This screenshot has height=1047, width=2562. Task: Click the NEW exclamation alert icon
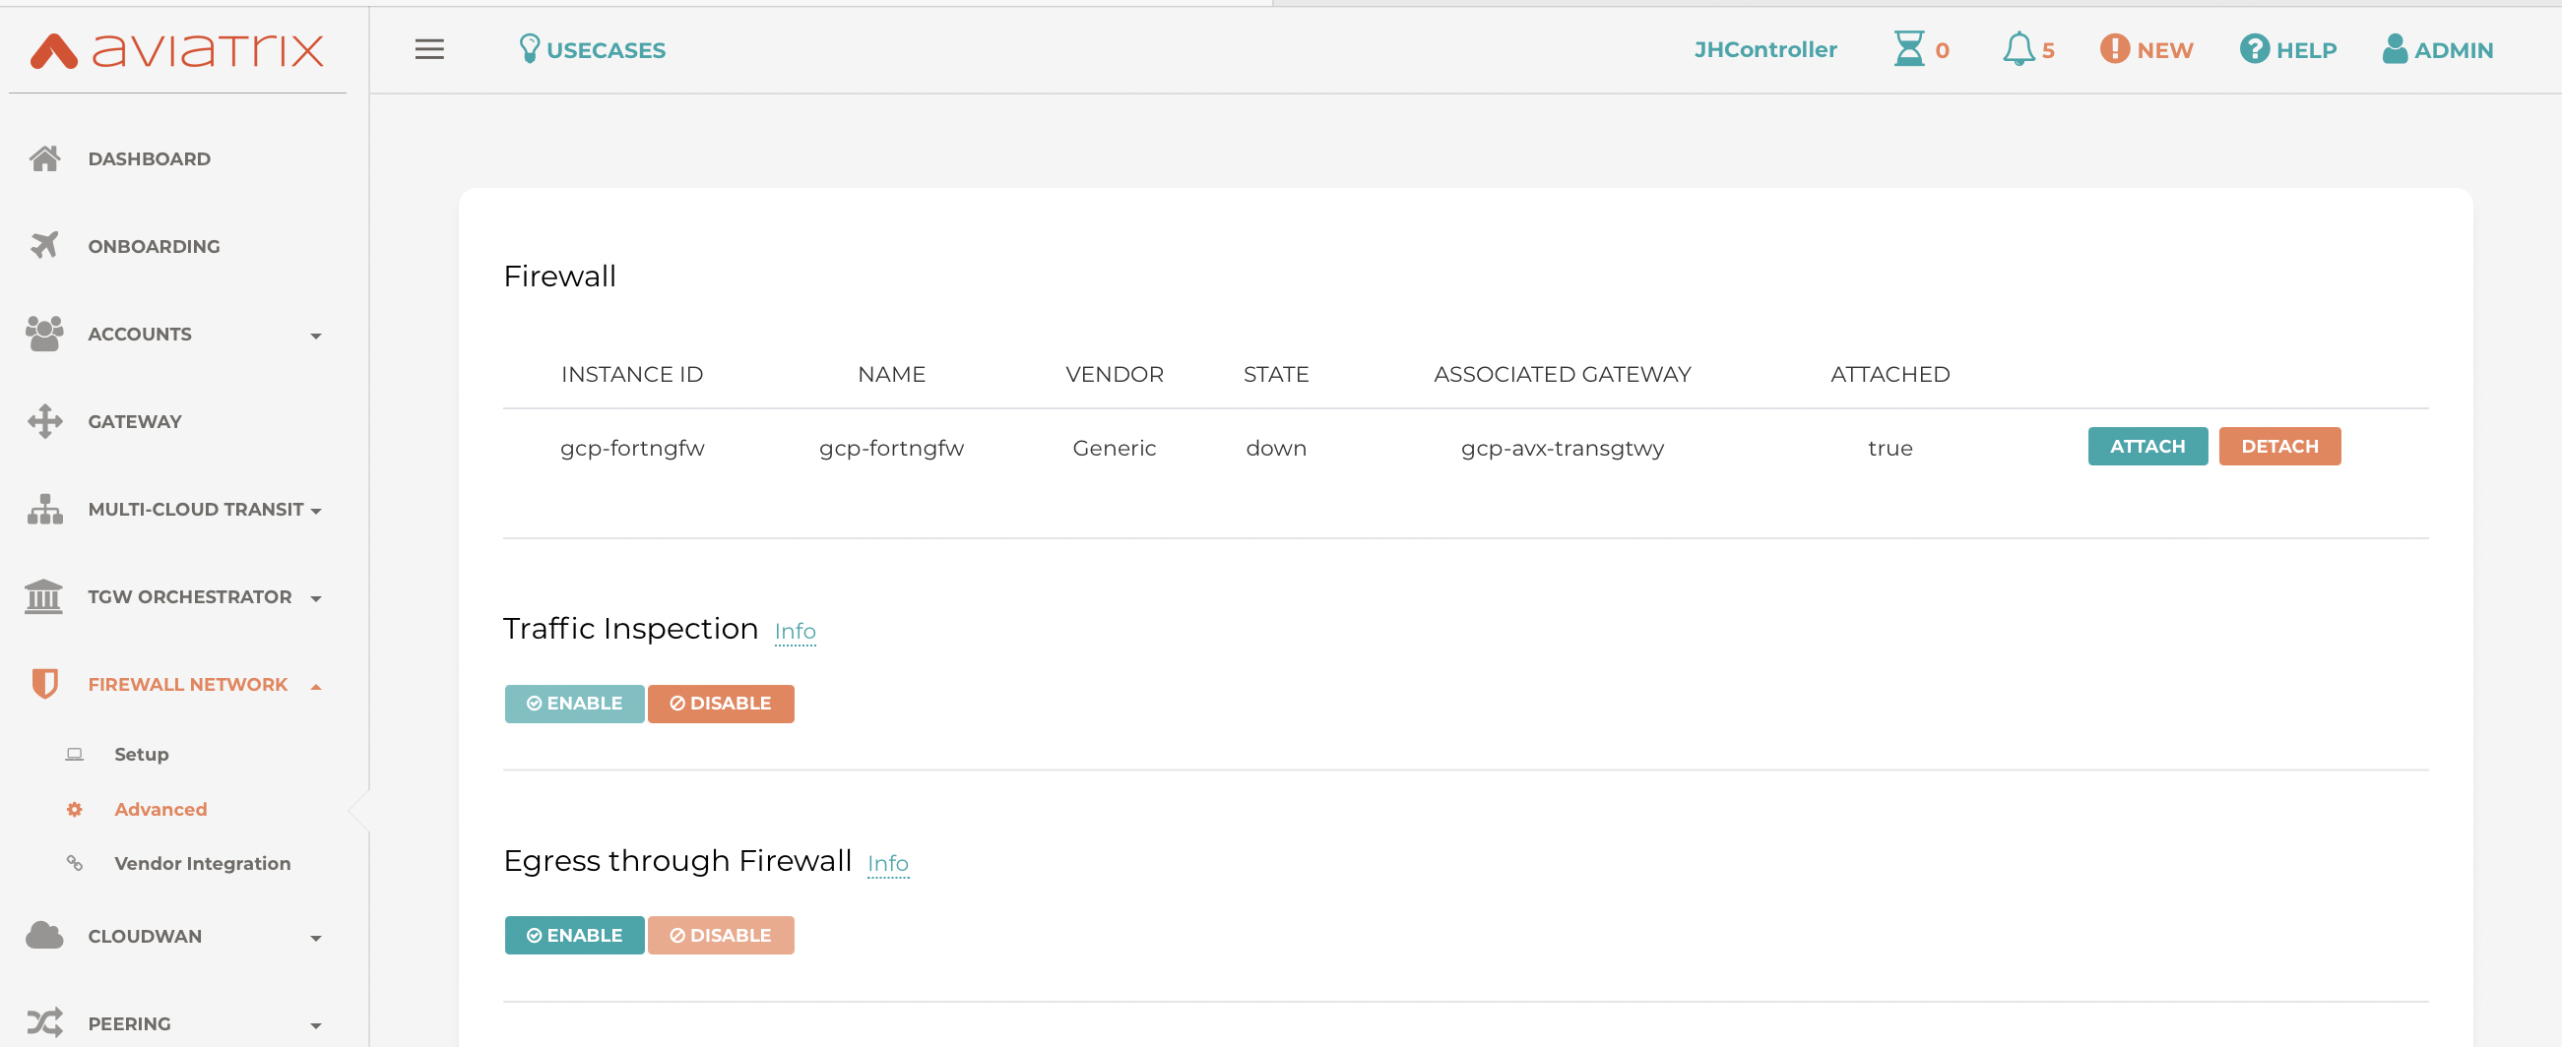pos(2113,49)
